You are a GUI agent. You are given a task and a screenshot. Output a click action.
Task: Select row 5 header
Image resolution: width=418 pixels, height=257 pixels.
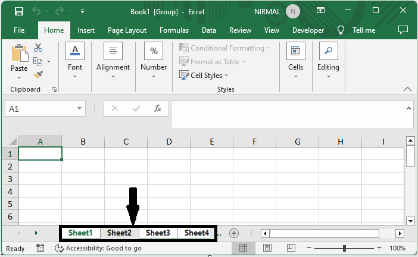click(10, 203)
